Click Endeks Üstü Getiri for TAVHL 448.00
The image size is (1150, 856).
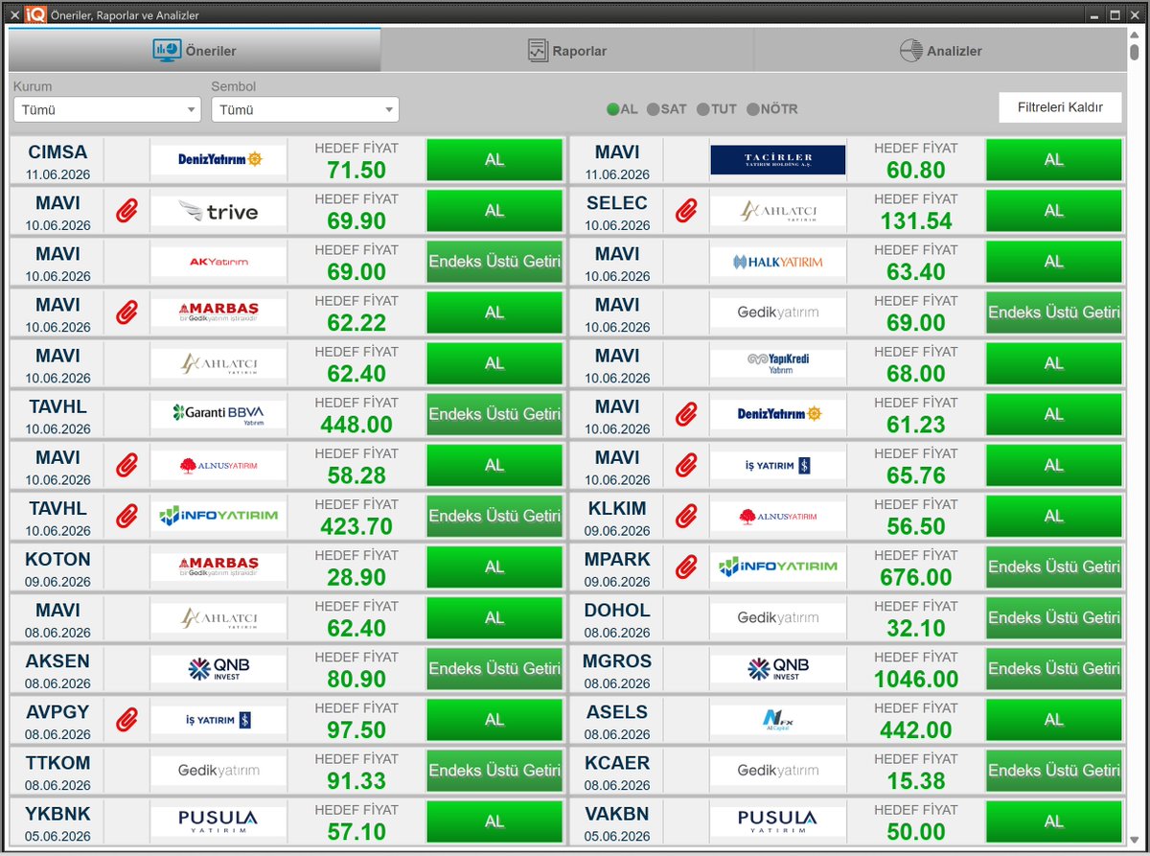click(494, 414)
